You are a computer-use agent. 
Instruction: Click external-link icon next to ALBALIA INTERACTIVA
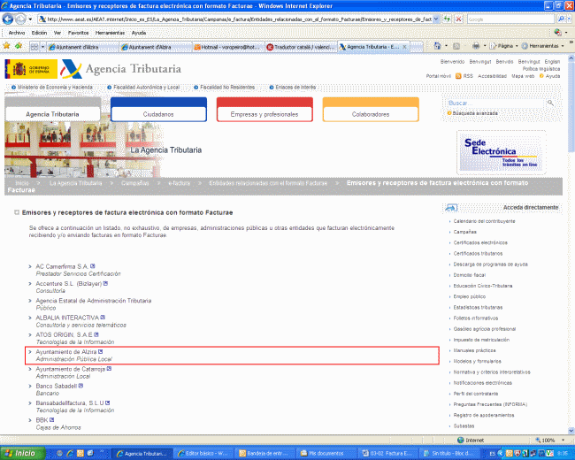point(103,318)
